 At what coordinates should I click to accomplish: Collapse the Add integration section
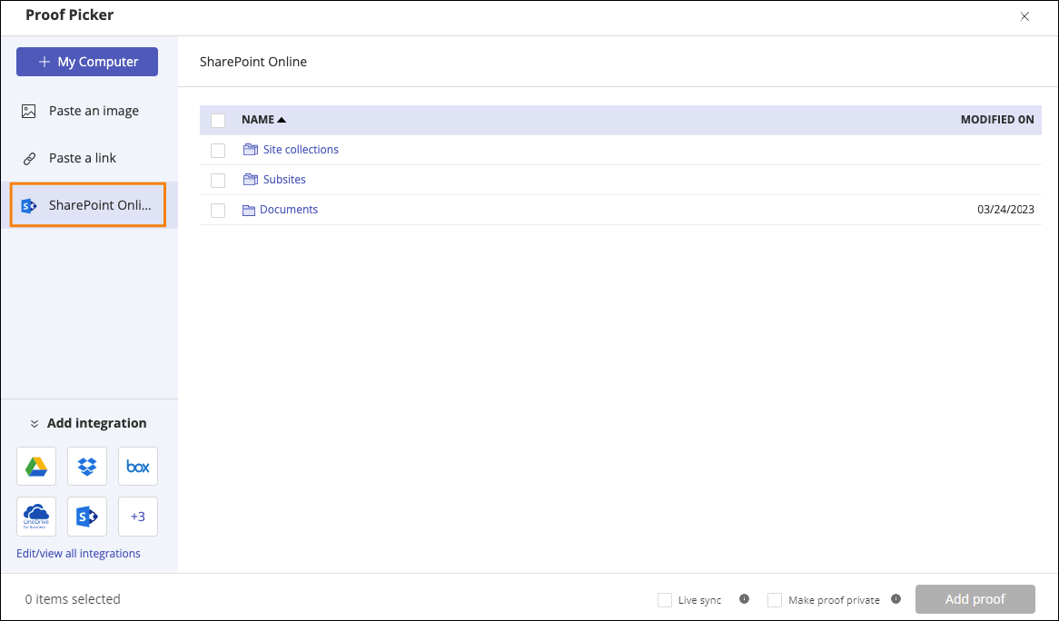pos(35,424)
